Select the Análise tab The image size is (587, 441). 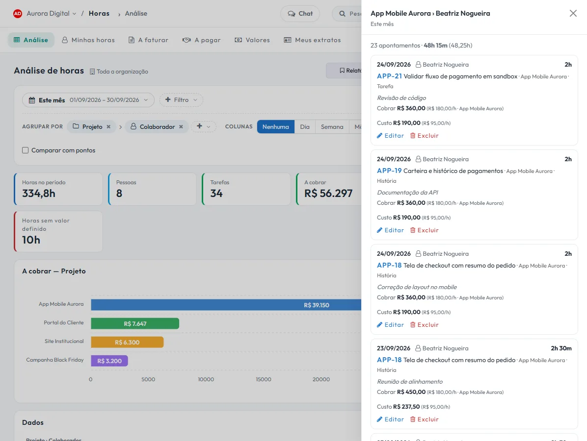tap(31, 40)
